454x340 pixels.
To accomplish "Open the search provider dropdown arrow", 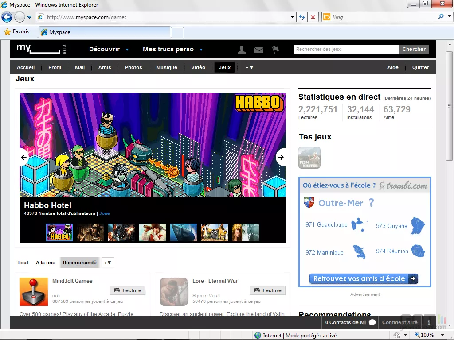I will coord(450,17).
